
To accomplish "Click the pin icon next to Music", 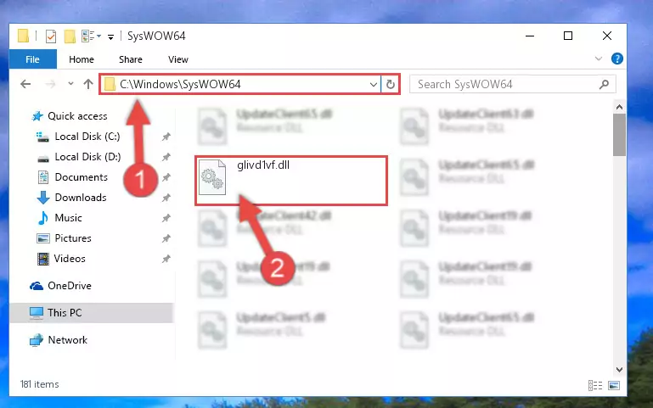I will click(166, 218).
